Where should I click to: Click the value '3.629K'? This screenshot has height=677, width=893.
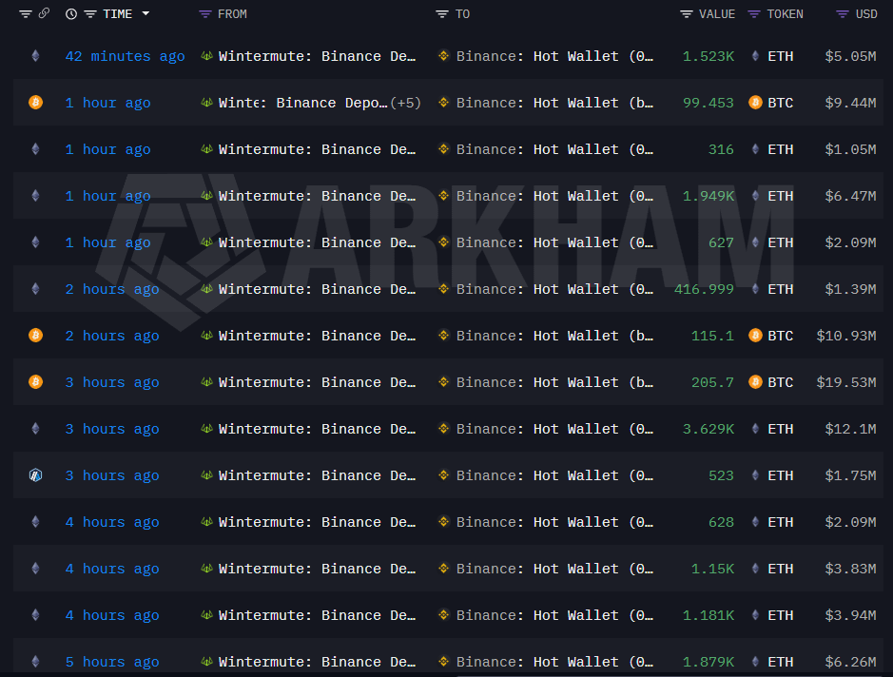(708, 429)
